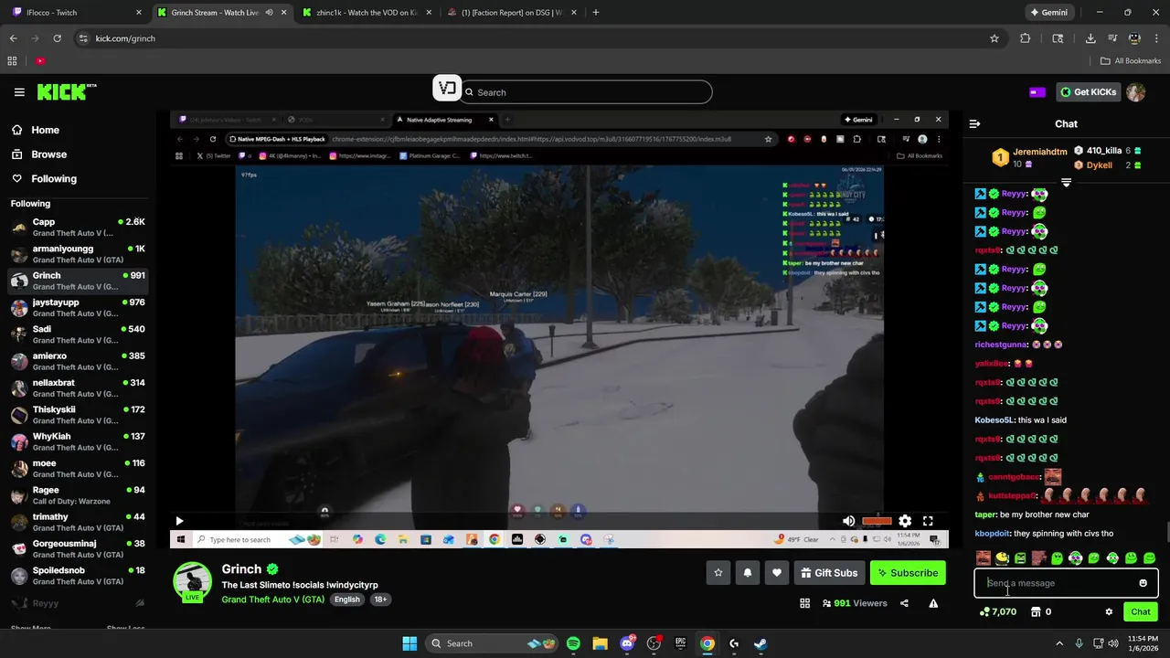This screenshot has height=658, width=1170.
Task: Play the stream with play button
Action: 179,521
